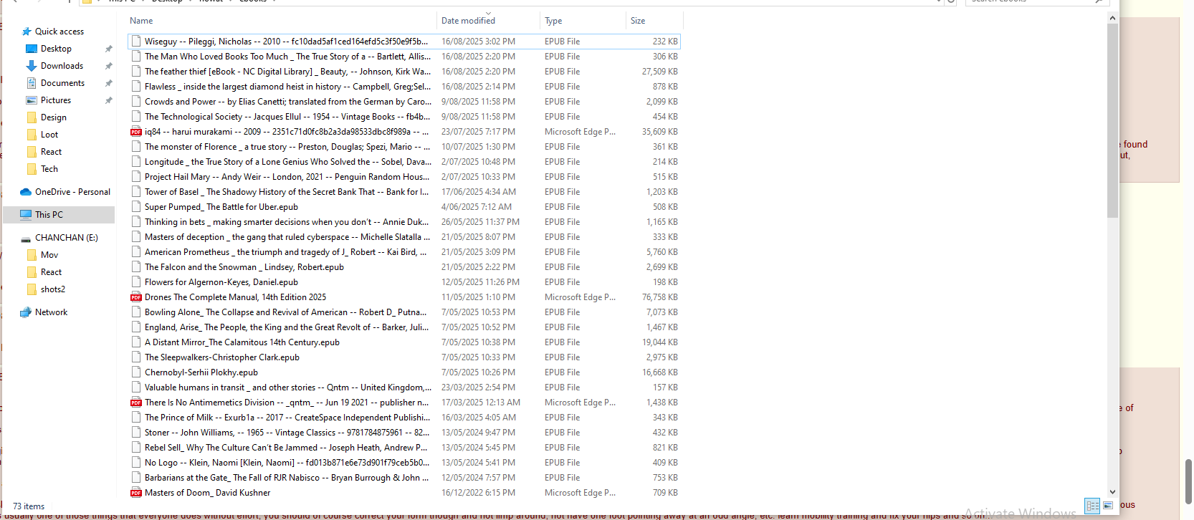This screenshot has width=1194, height=520.
Task: Click the Documents icon in navigation pane
Action: pos(32,83)
